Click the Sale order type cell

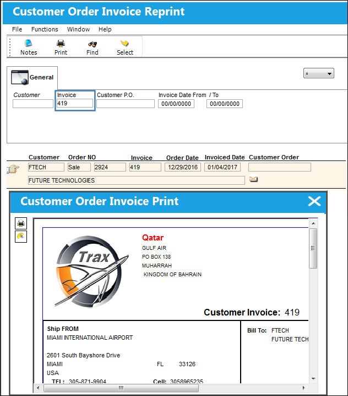pyautogui.click(x=79, y=167)
